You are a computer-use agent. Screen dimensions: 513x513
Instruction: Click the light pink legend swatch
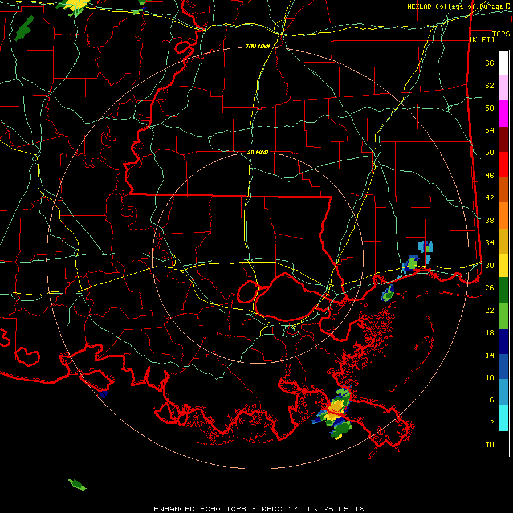(503, 88)
